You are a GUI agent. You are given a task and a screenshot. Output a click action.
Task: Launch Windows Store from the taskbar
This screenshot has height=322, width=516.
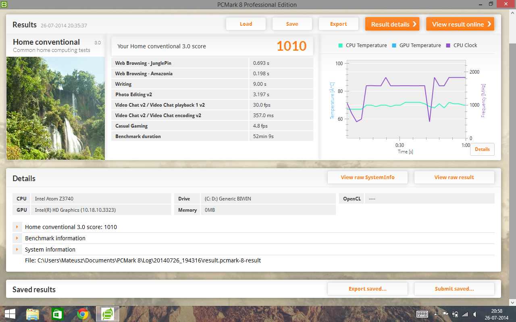pos(58,314)
